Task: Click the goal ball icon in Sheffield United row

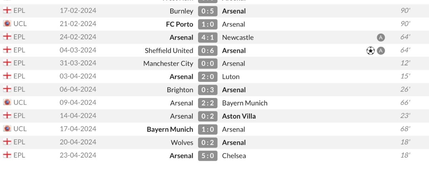Action: tap(370, 51)
